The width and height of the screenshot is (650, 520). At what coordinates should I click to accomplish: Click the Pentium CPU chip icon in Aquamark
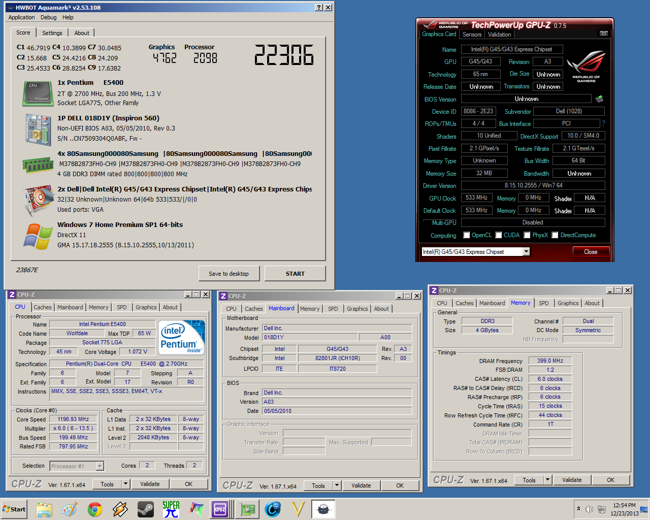tap(38, 93)
